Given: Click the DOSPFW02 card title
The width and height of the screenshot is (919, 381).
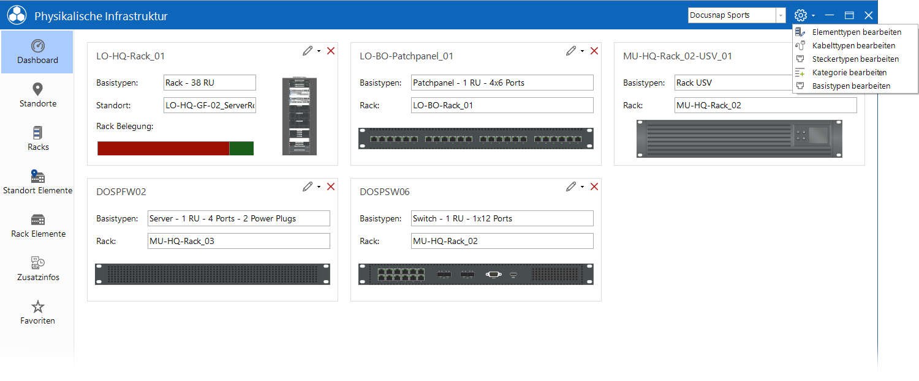Looking at the screenshot, I should click(121, 192).
